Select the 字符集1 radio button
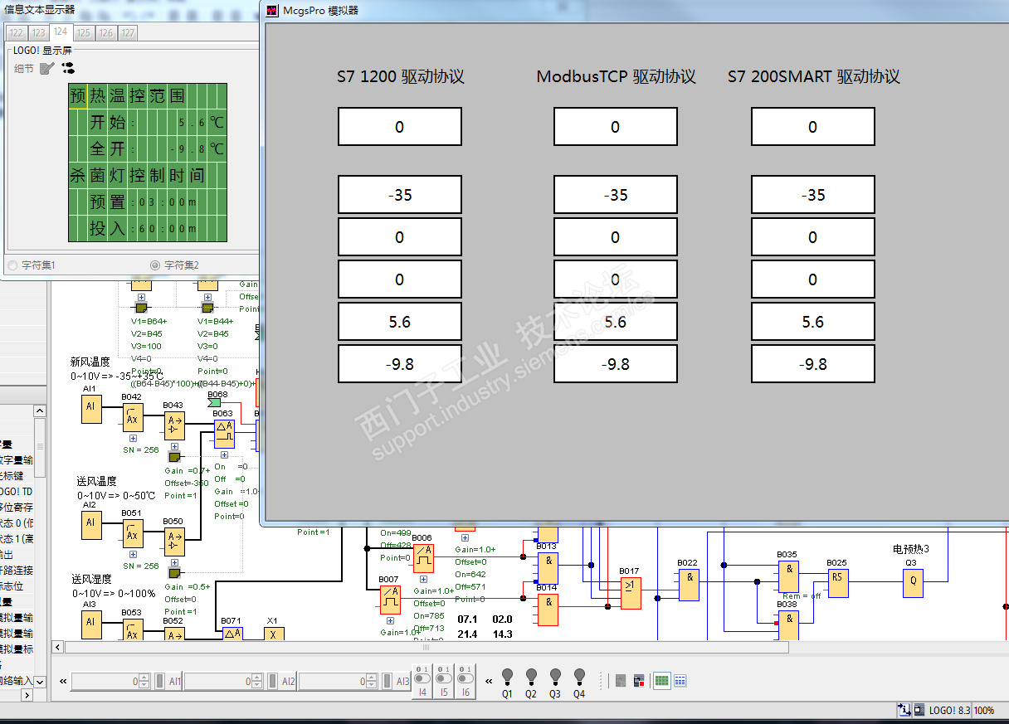The width and height of the screenshot is (1009, 724). (12, 265)
